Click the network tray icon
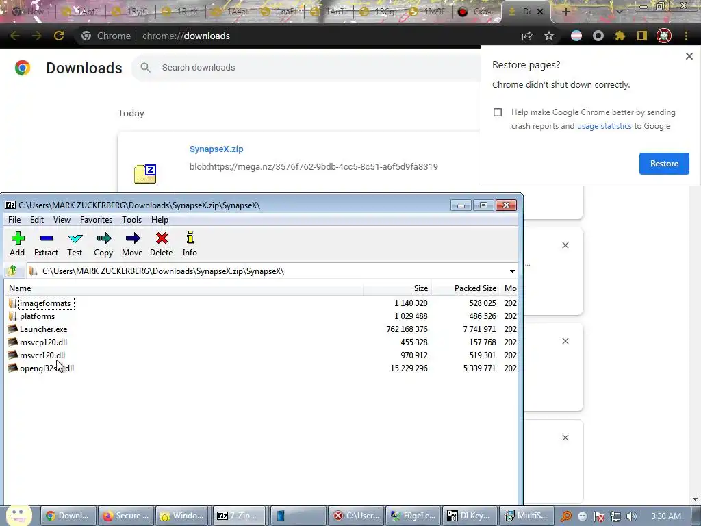The width and height of the screenshot is (701, 526). tap(615, 516)
